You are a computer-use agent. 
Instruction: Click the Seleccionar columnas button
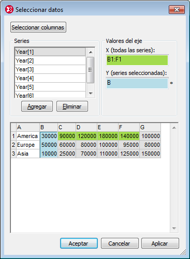point(38,27)
